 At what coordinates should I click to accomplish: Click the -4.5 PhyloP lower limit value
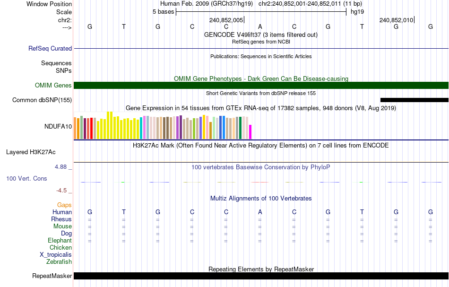61,191
